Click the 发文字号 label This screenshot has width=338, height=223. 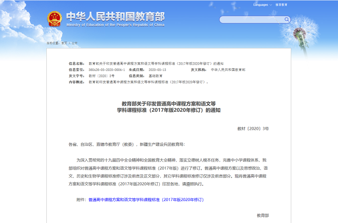coord(77,76)
